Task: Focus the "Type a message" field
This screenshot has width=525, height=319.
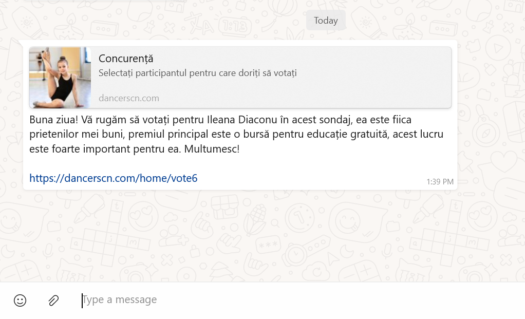Action: click(x=205, y=300)
